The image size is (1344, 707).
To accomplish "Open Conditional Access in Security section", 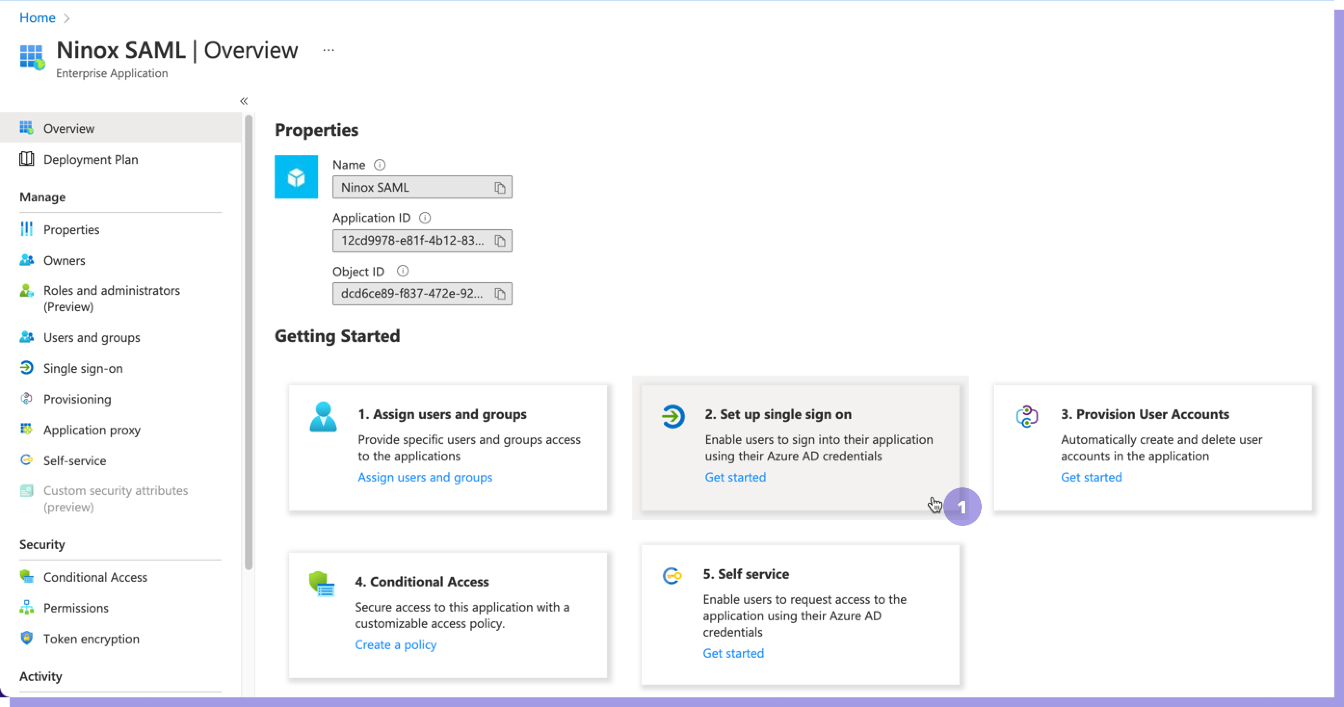I will [x=120, y=576].
